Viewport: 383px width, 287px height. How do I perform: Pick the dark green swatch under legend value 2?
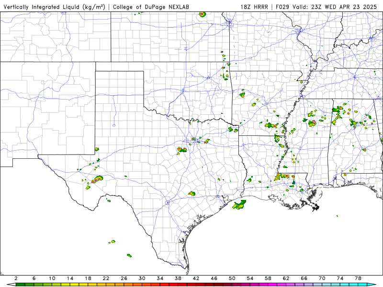[x=21, y=285]
